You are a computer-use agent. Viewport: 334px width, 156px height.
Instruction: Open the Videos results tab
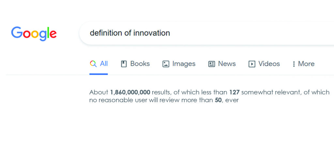[264, 64]
